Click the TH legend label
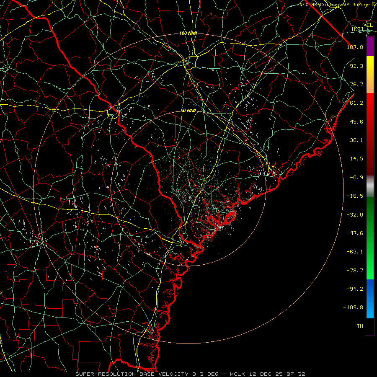The width and height of the screenshot is (377, 377). click(360, 326)
